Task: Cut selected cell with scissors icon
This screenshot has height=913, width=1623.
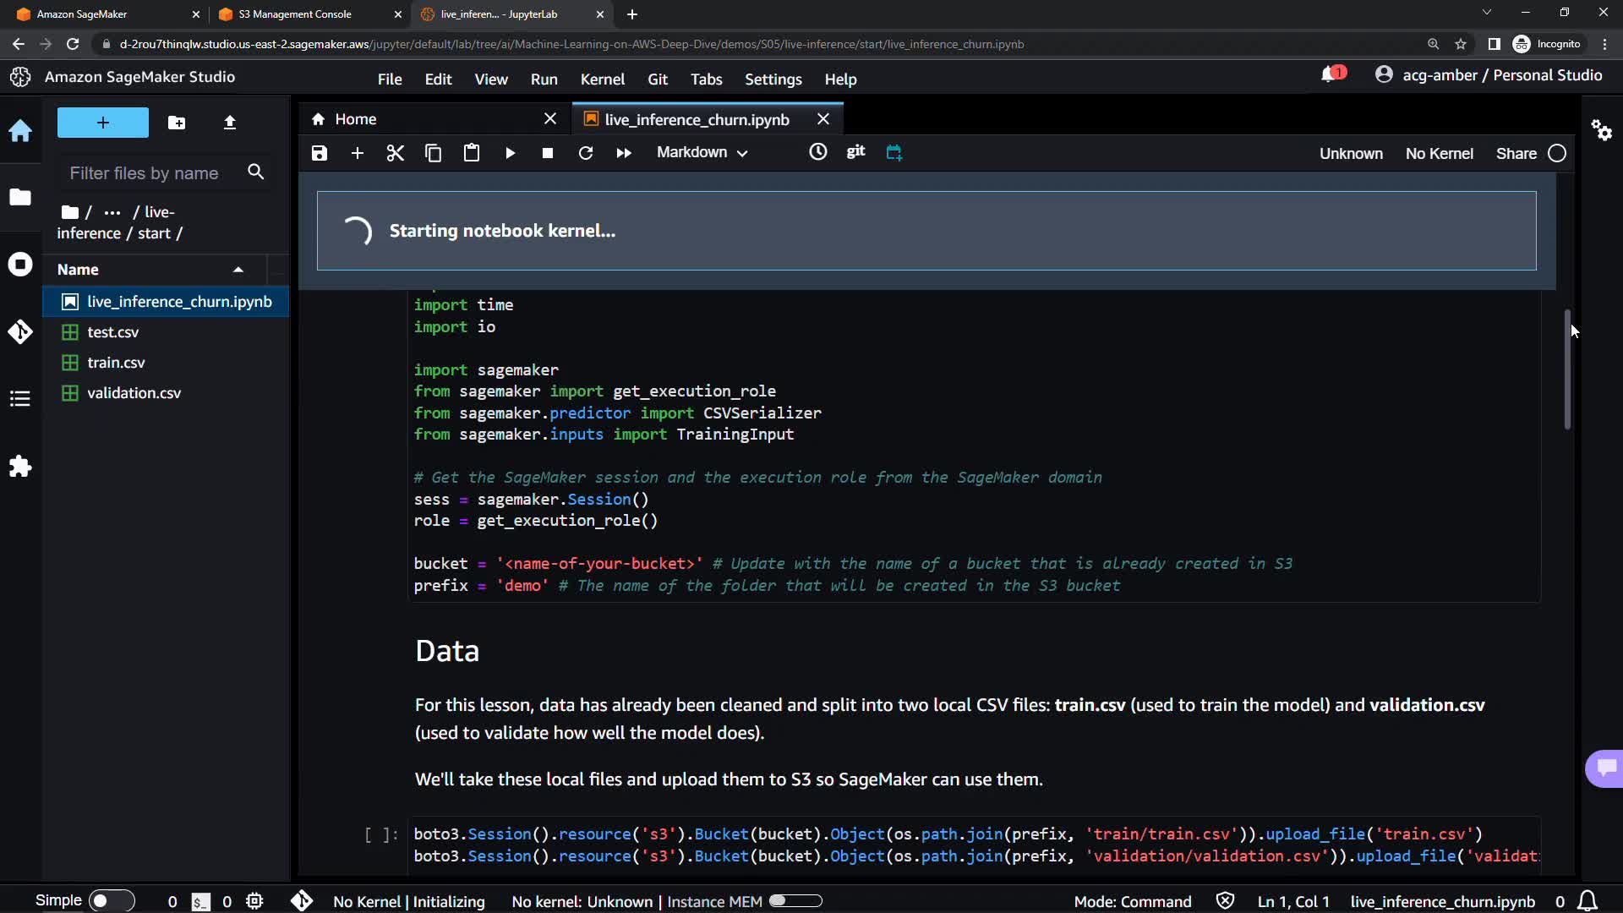Action: click(395, 153)
